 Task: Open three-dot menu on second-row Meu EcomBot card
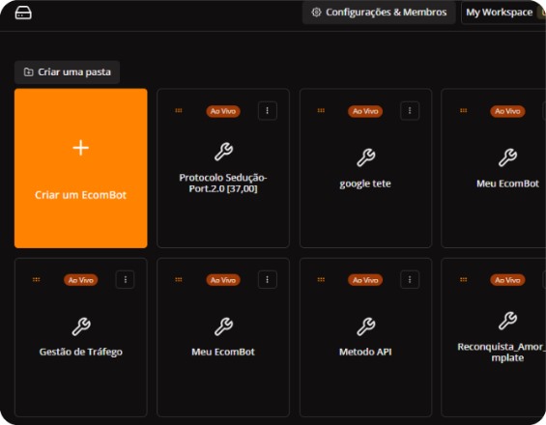pos(268,279)
